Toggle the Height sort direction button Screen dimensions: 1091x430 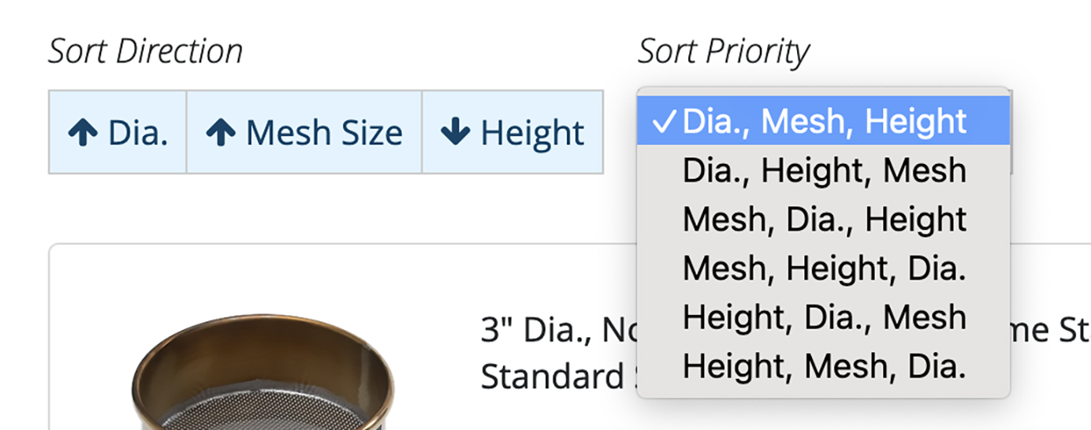point(512,132)
